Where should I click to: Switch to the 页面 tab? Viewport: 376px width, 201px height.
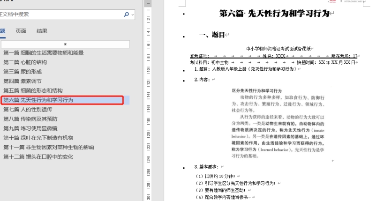pyautogui.click(x=21, y=31)
